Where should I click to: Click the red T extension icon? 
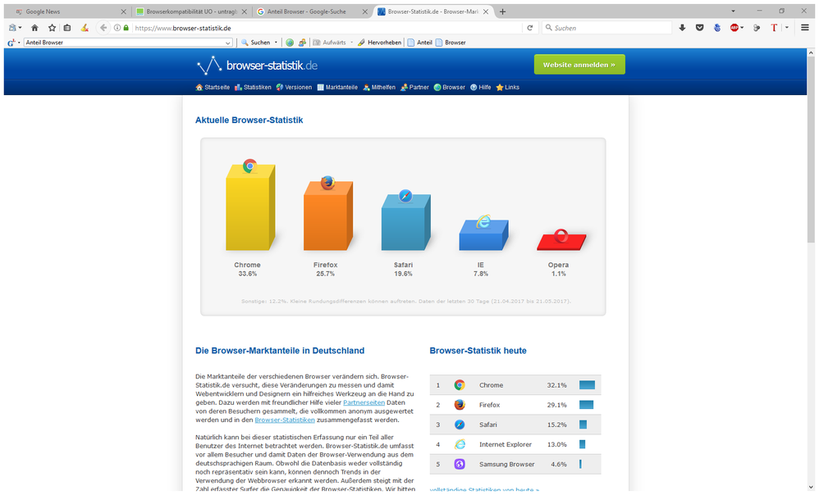774,28
